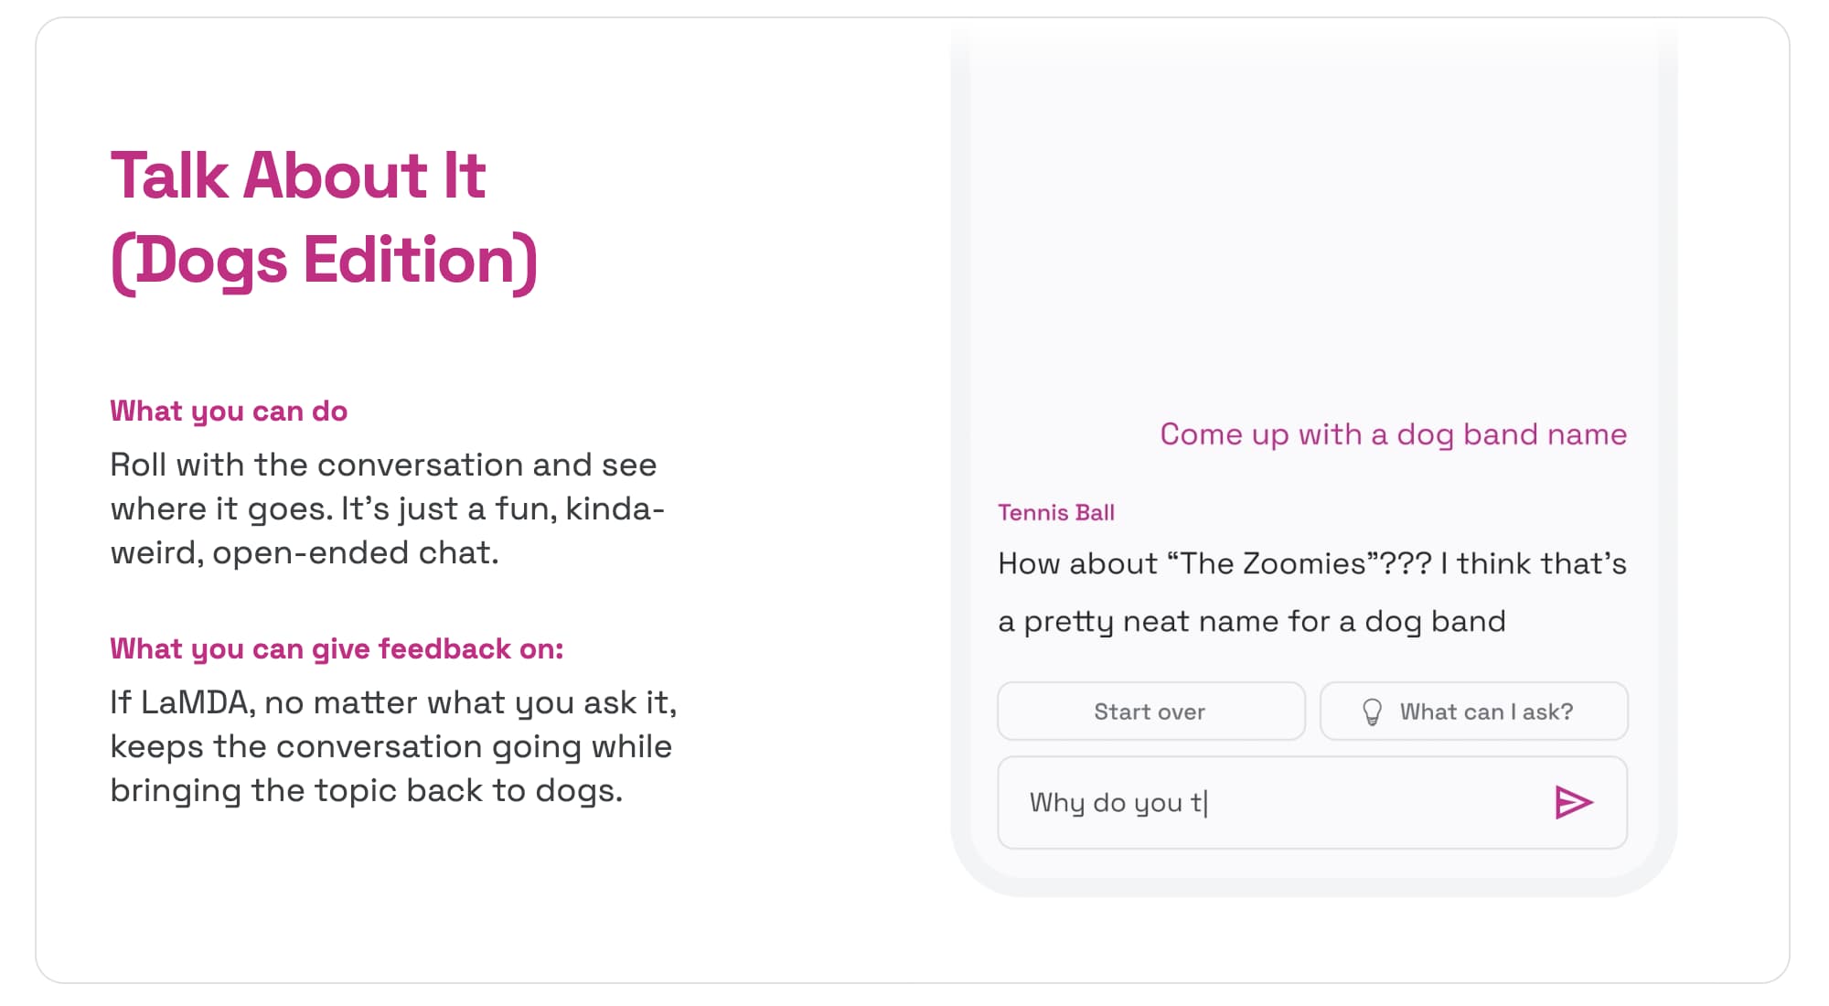
Task: Click the "(Dogs Edition)" title line
Action: pyautogui.click(x=324, y=261)
